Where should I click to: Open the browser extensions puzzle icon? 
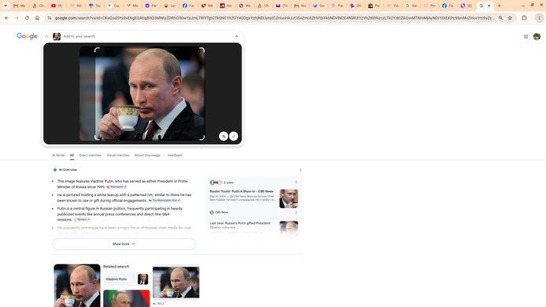click(x=524, y=17)
